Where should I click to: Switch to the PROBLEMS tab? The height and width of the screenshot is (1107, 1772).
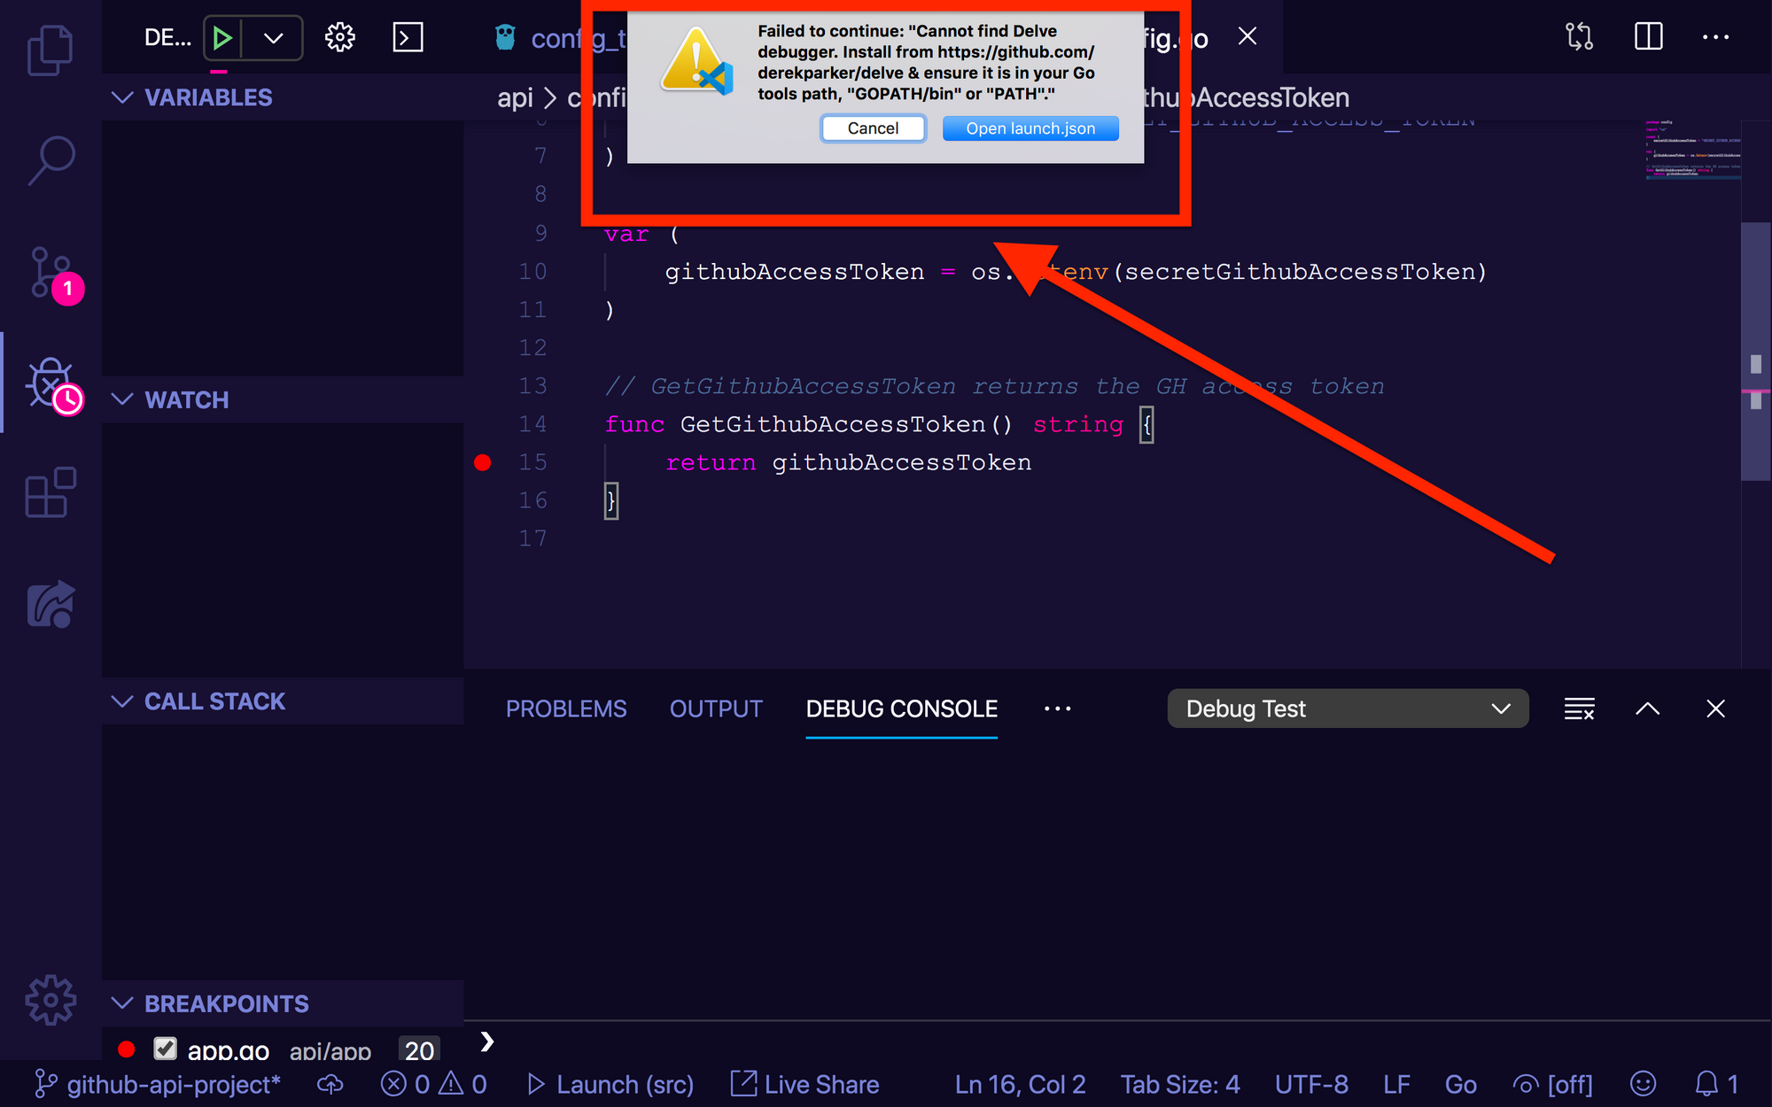click(x=566, y=708)
